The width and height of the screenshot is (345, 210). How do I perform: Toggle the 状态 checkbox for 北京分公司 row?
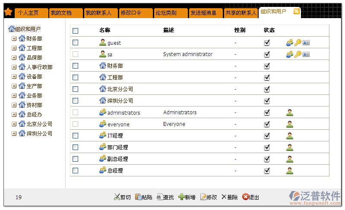267,89
